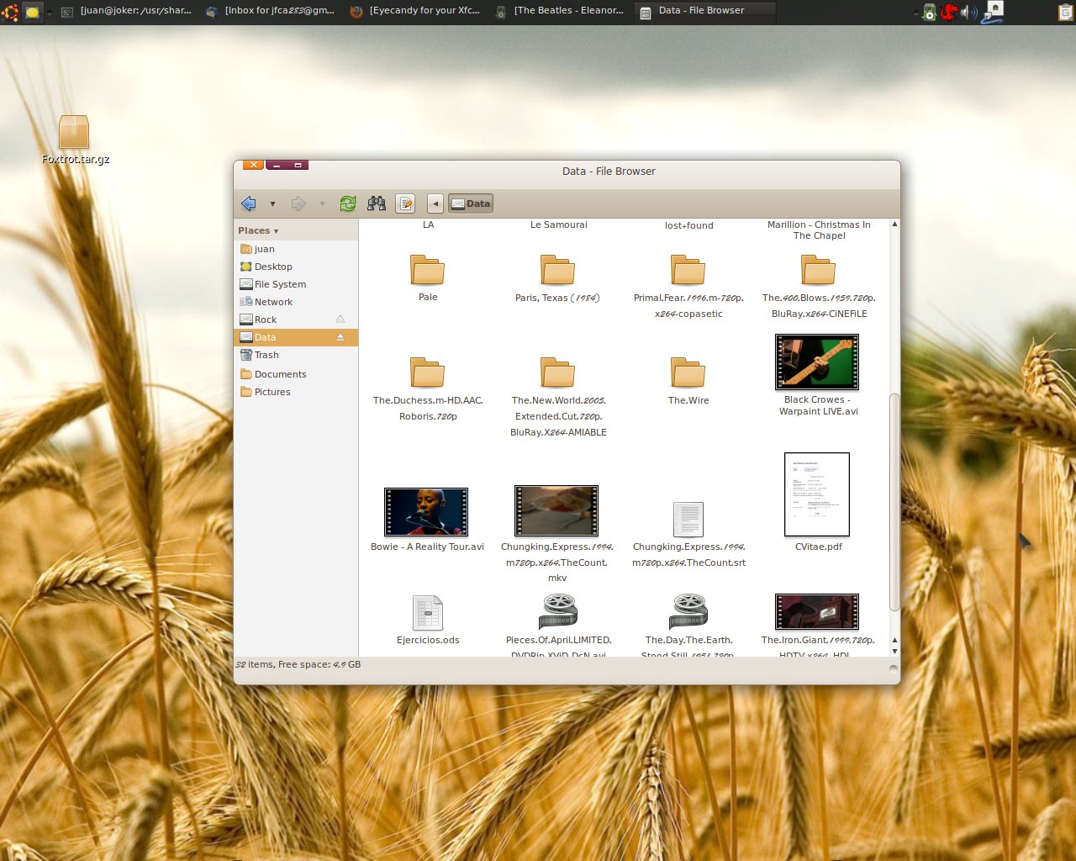The width and height of the screenshot is (1076, 861).
Task: Switch to The Beatles - Eleanor taskbar window
Action: click(x=561, y=11)
